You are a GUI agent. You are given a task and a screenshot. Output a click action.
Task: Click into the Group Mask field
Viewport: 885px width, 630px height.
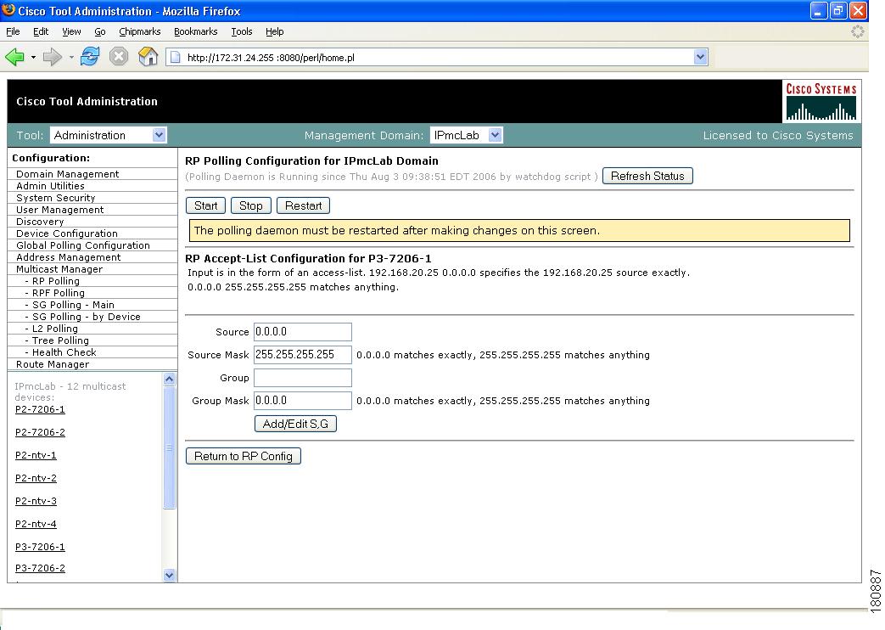[303, 401]
